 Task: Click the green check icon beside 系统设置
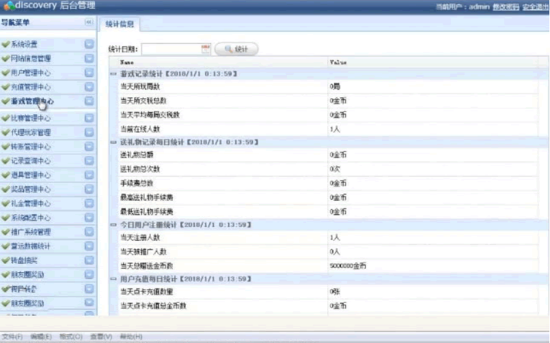tap(6, 44)
